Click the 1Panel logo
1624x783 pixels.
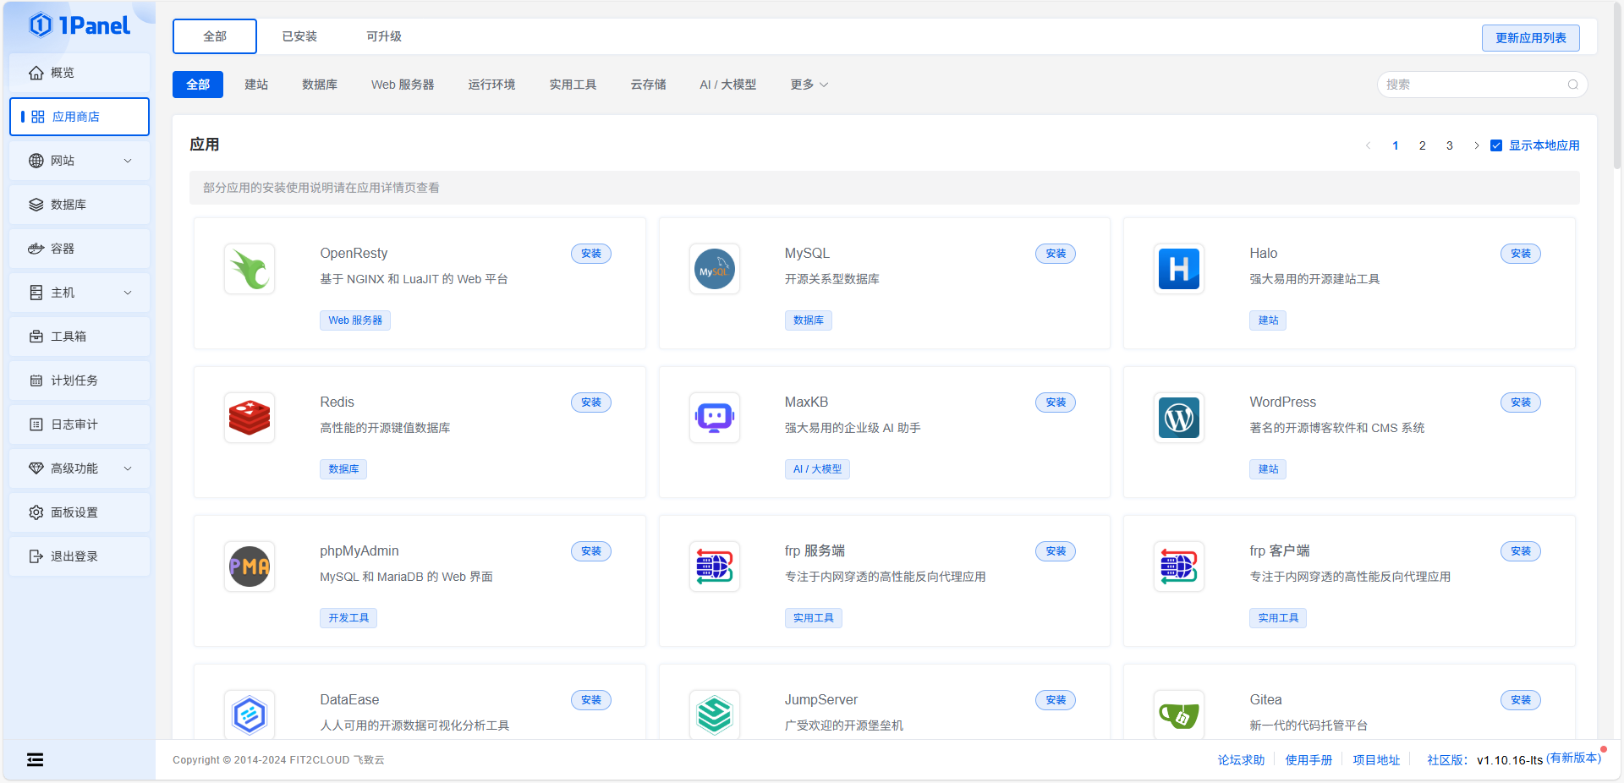tap(80, 25)
